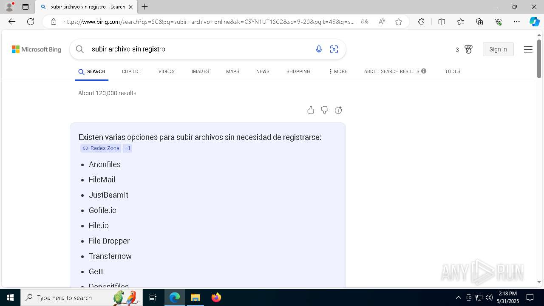Open the notifications action center
Image resolution: width=544 pixels, height=306 pixels.
point(530,297)
